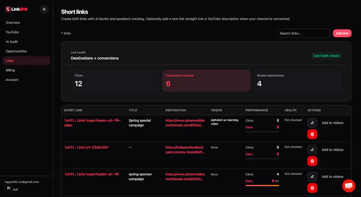Edit the Spring special campaign link
Screen dimensions: 361x197
pos(312,123)
